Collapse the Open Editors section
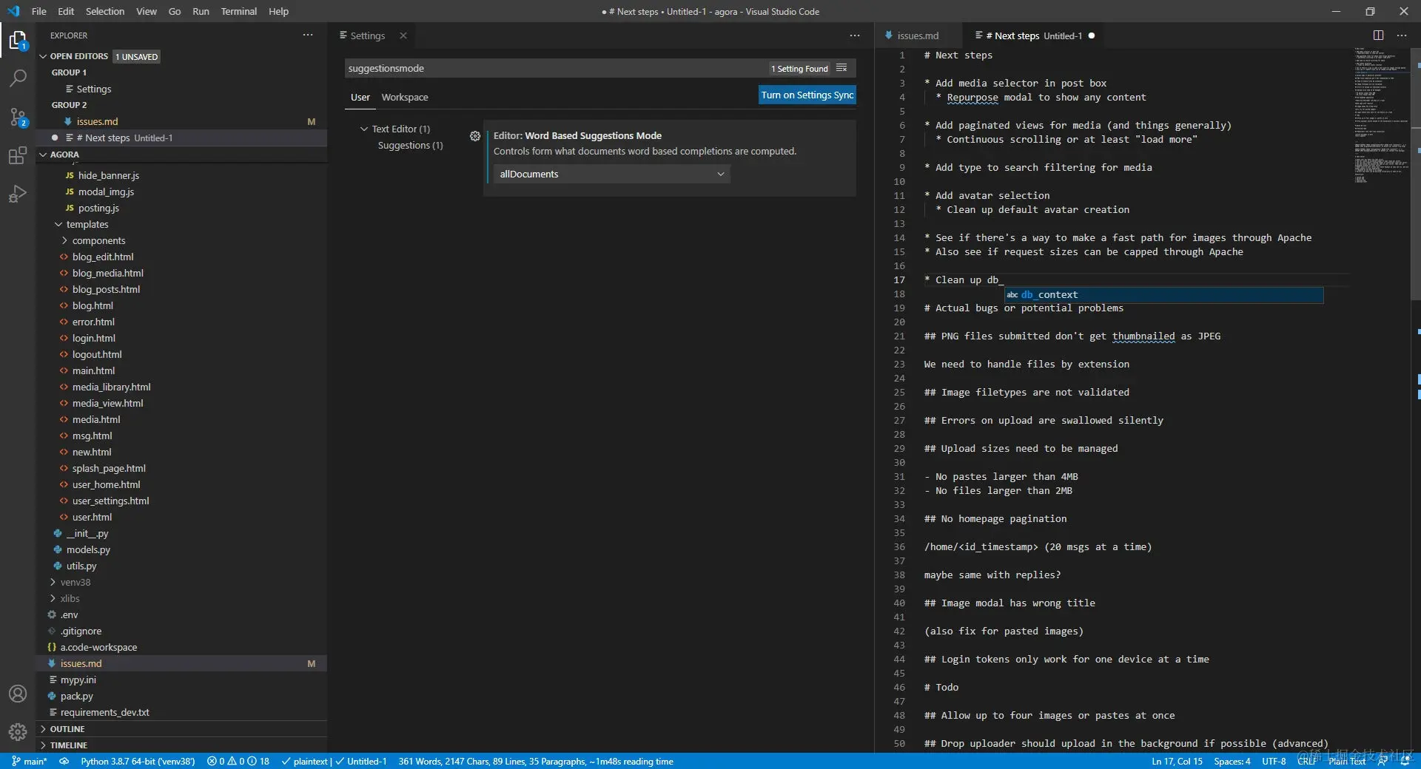 (43, 56)
